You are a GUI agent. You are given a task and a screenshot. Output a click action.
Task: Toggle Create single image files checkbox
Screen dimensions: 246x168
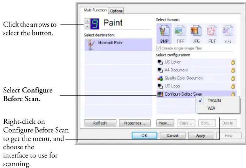pos(158,48)
